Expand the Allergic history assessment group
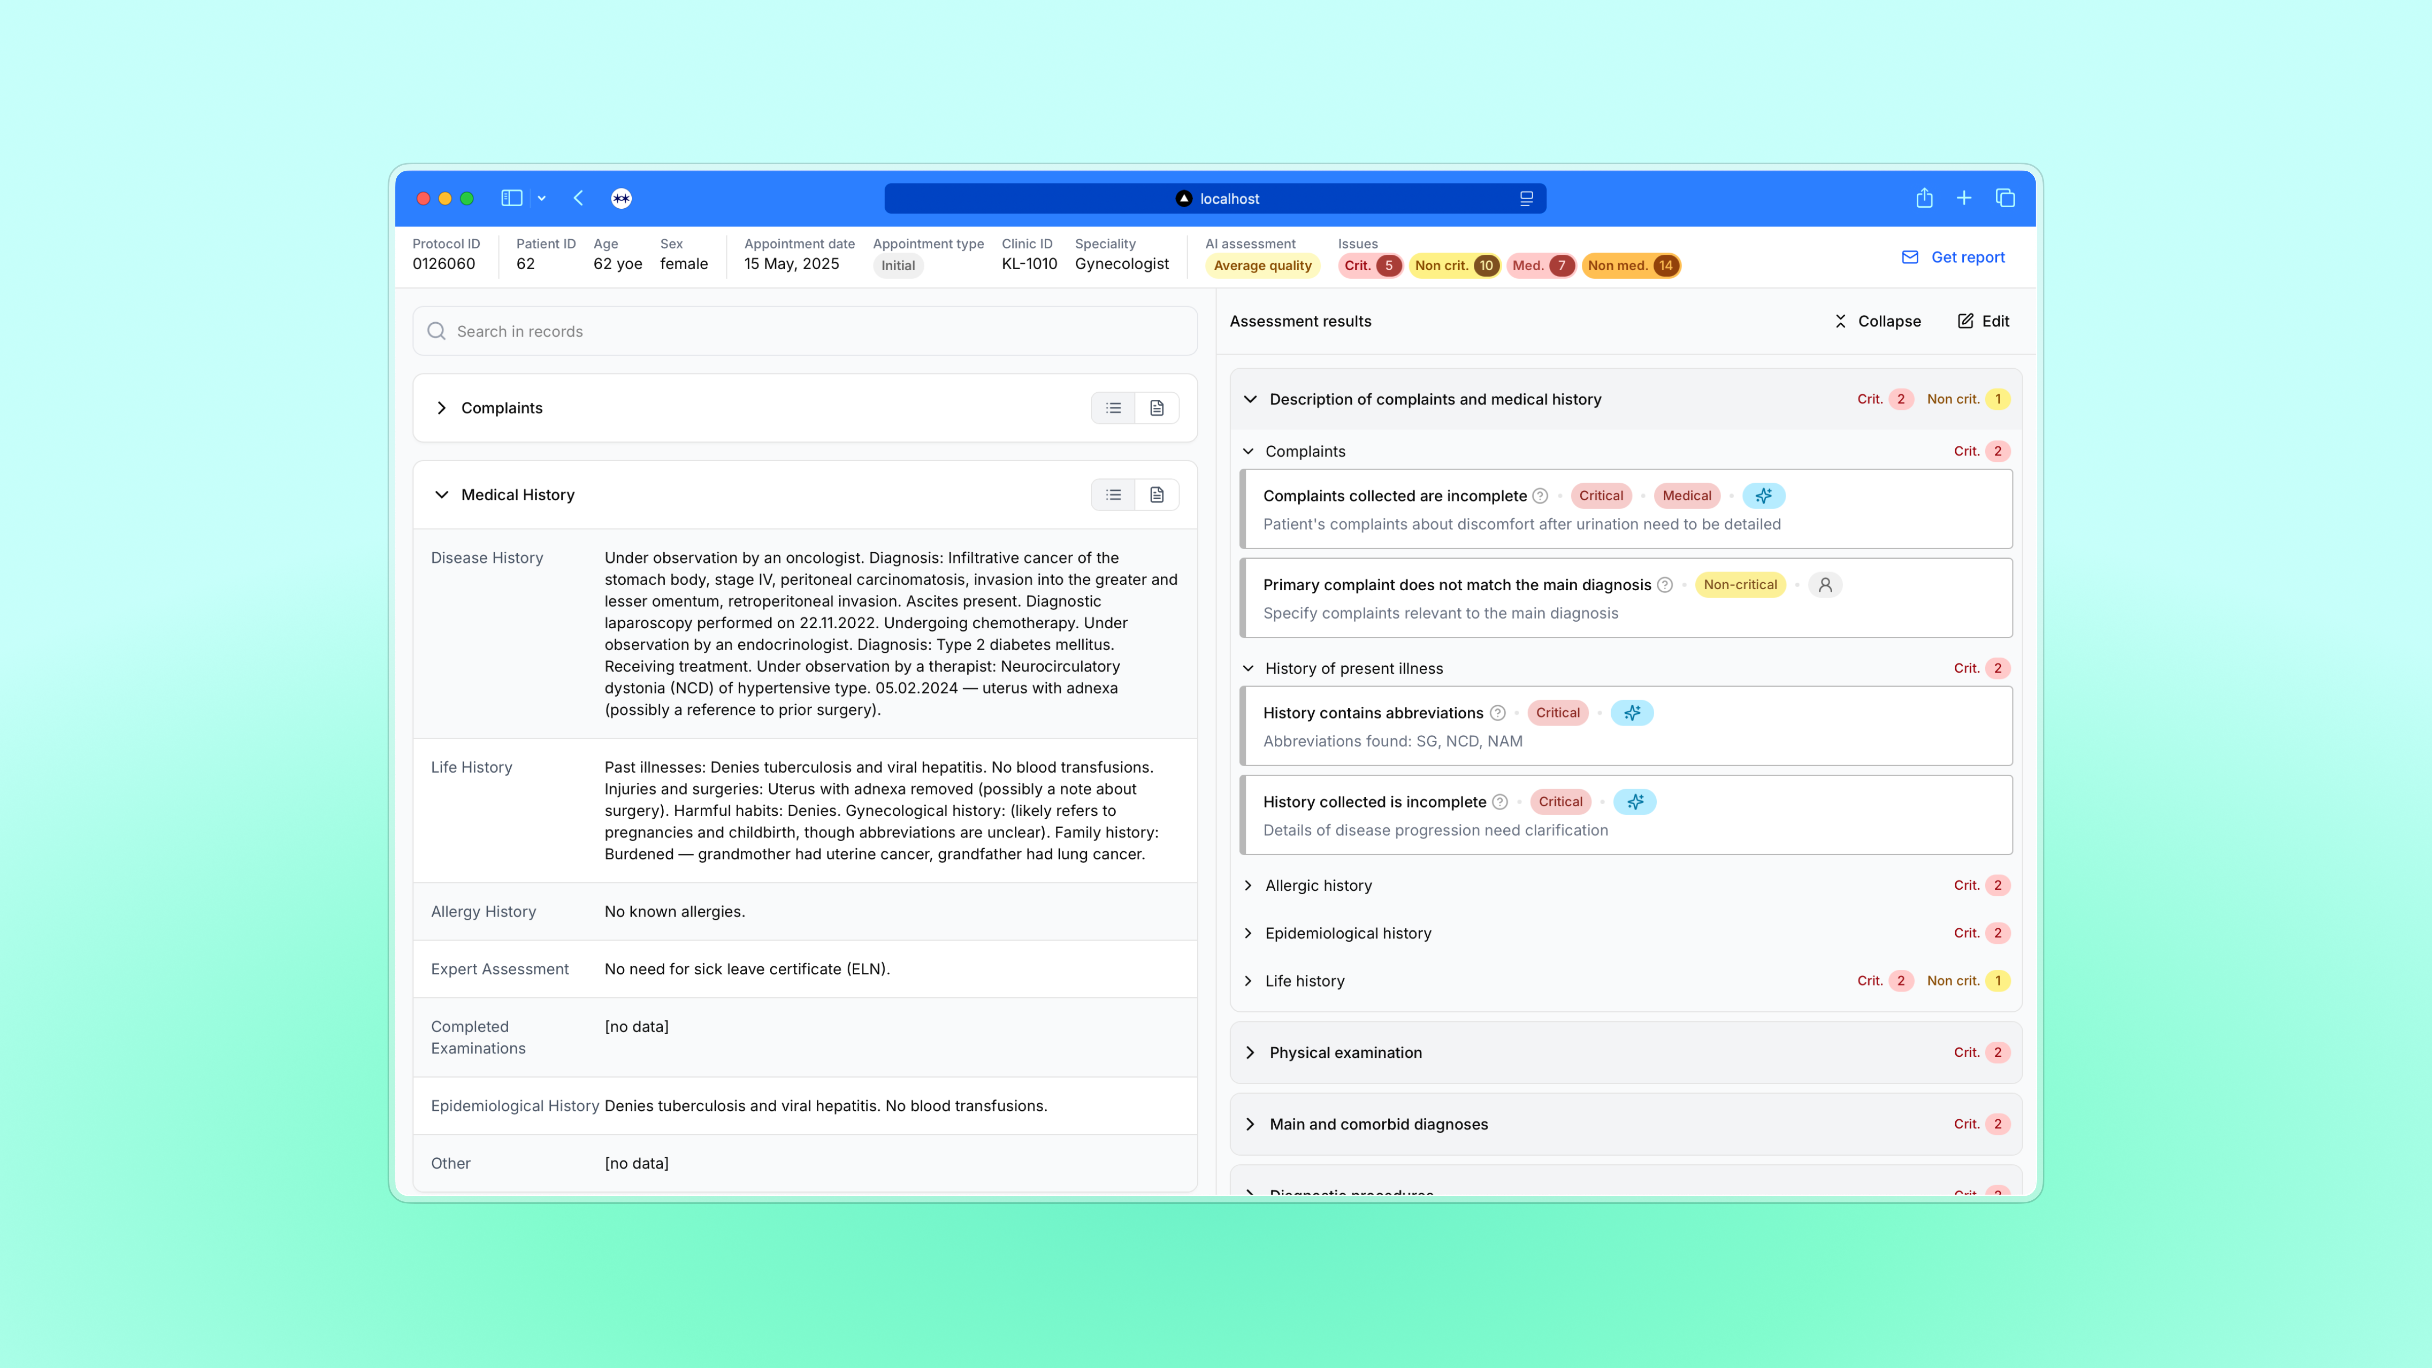Viewport: 2432px width, 1368px height. point(1248,886)
